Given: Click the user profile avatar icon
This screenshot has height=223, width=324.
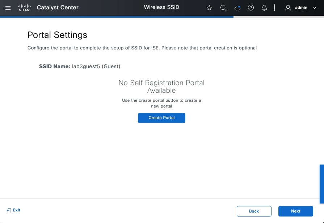Looking at the screenshot, I should 288,8.
